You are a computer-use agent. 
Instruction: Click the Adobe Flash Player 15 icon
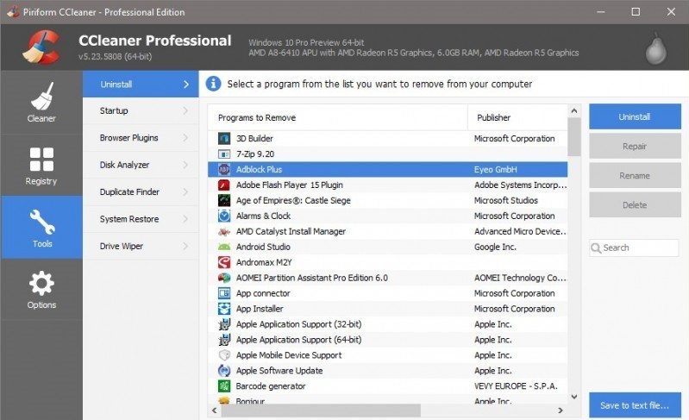224,185
